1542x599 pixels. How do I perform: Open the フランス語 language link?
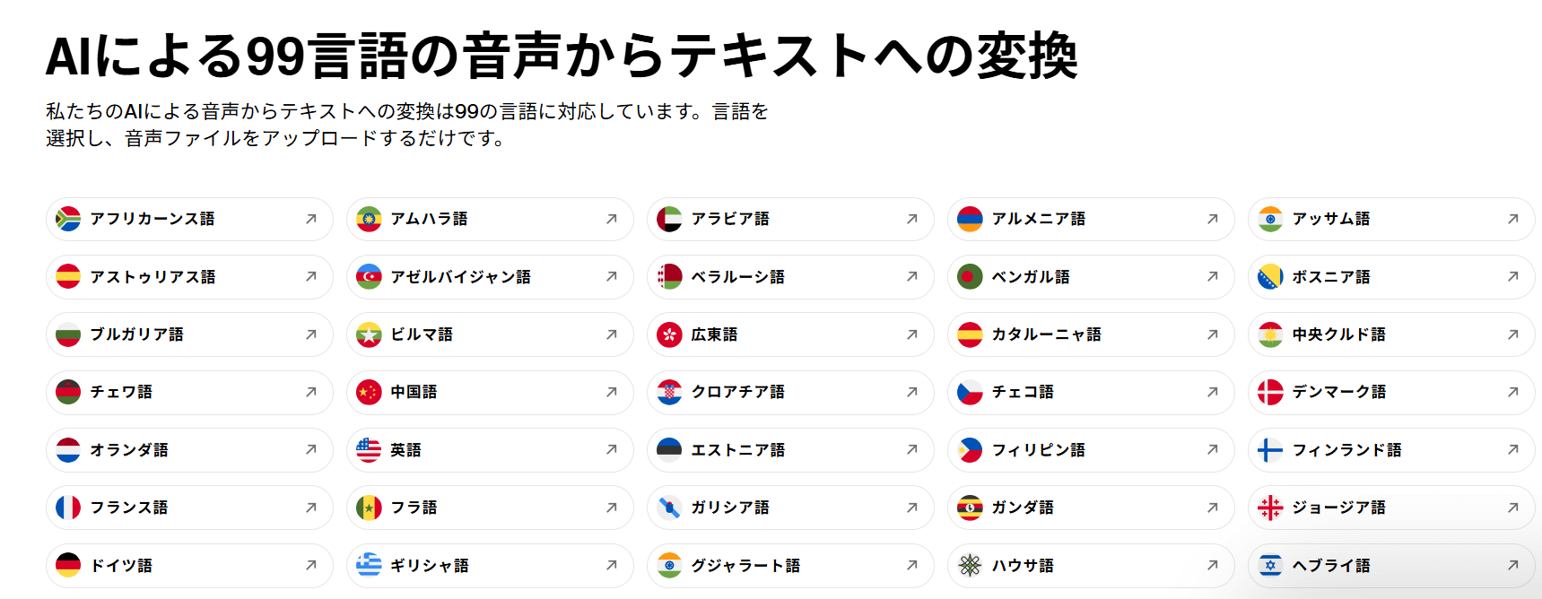(189, 508)
